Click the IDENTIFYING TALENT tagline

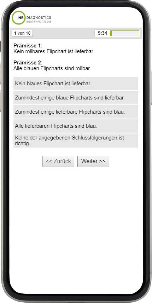[x=39, y=22]
